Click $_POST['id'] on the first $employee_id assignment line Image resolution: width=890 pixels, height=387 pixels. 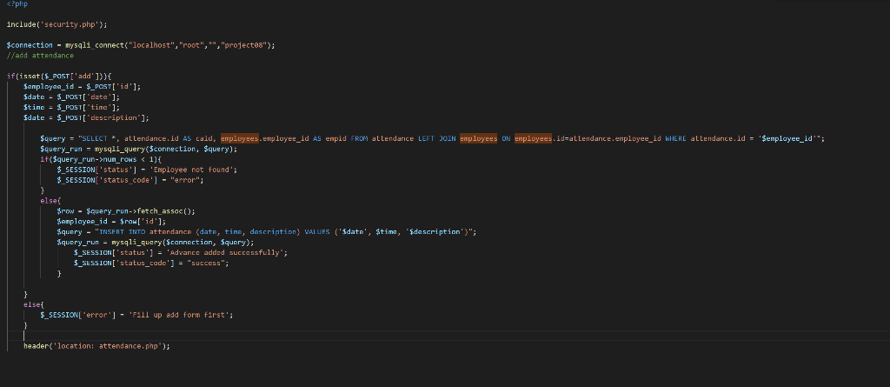pos(112,86)
